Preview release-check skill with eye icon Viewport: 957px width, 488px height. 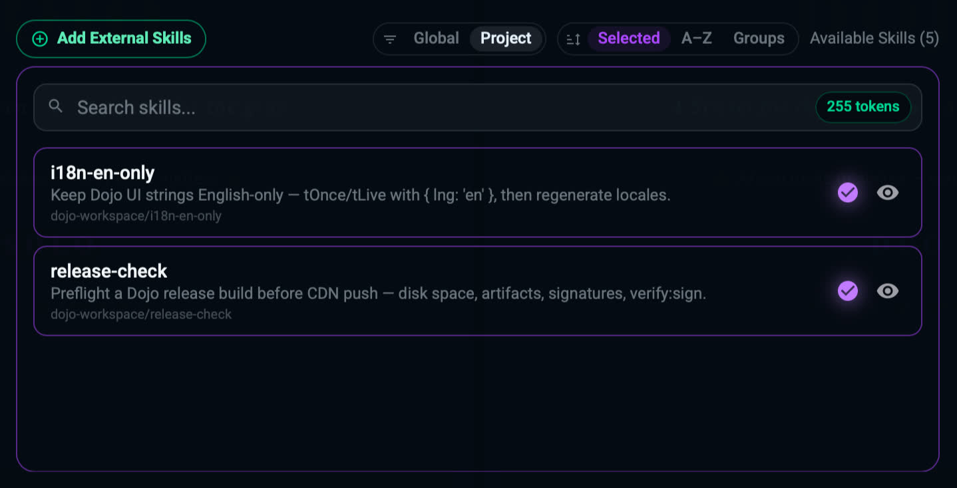pyautogui.click(x=887, y=291)
